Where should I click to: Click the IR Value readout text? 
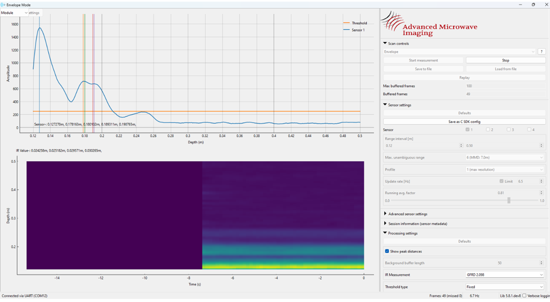point(59,151)
